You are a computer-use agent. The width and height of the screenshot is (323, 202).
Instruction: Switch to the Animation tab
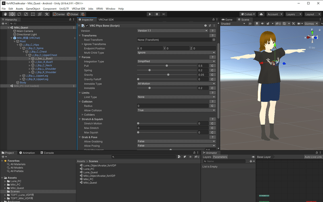27,153
